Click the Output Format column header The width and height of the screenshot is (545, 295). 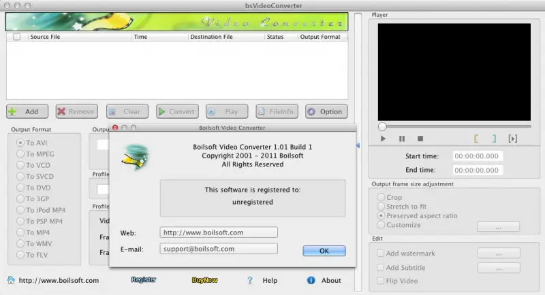(x=320, y=37)
